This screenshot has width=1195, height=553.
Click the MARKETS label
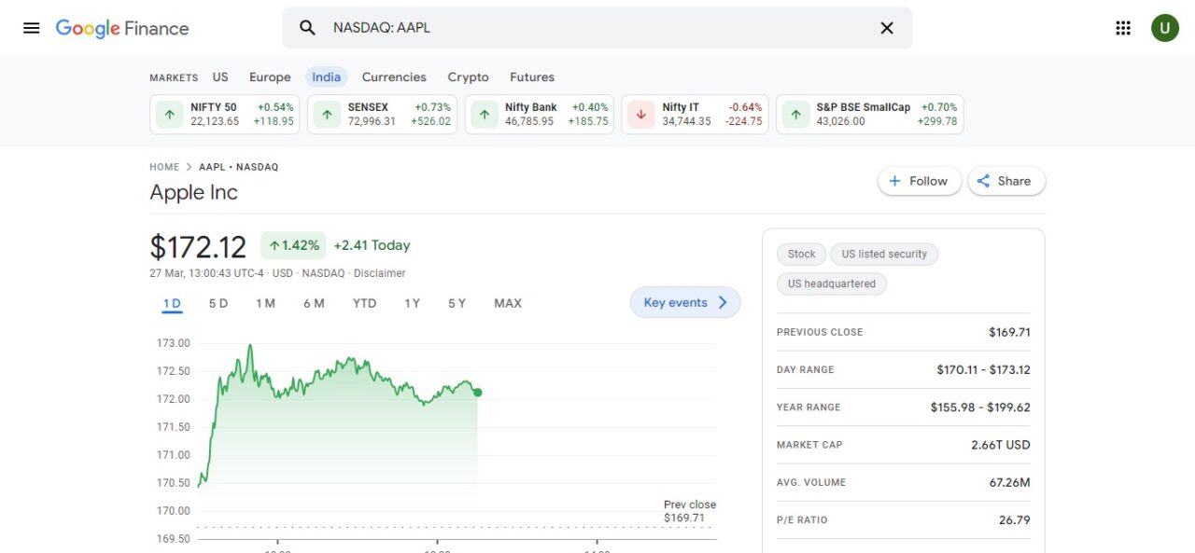[x=174, y=77]
